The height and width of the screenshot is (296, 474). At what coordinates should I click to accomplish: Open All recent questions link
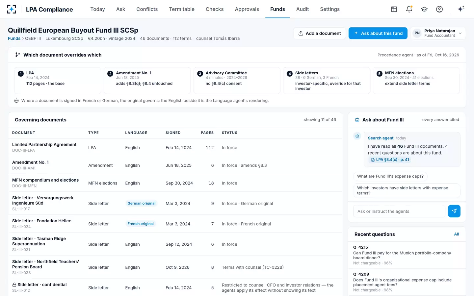(457, 234)
